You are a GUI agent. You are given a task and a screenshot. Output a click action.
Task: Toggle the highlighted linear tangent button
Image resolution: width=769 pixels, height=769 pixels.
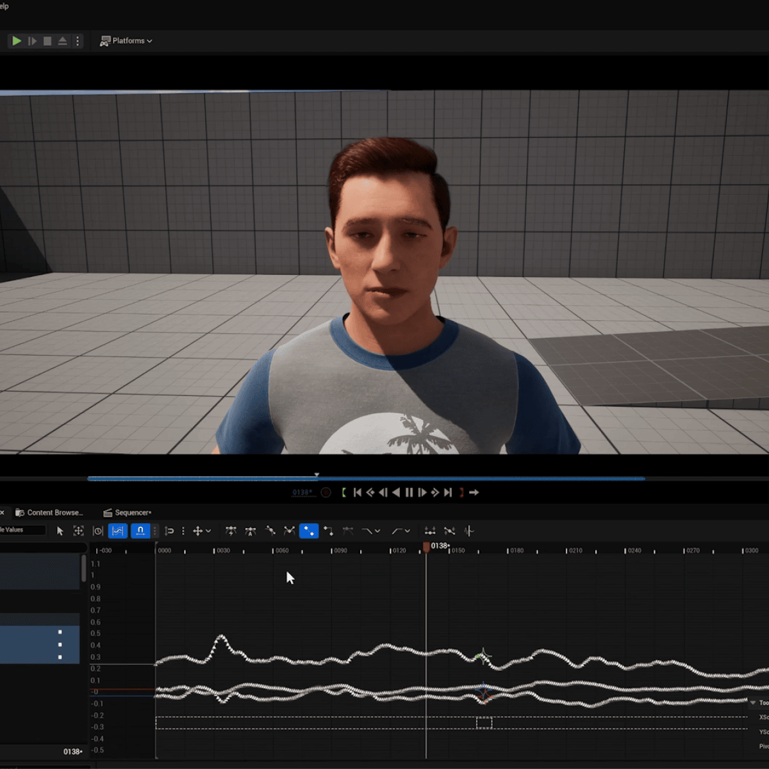(309, 531)
